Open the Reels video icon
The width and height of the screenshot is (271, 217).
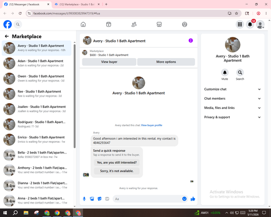coord(108,24)
